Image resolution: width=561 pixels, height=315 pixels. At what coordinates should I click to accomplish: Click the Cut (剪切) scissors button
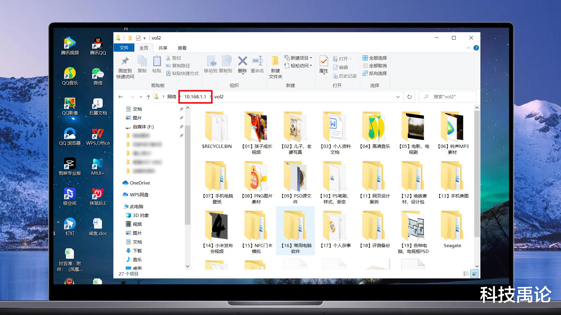(174, 58)
